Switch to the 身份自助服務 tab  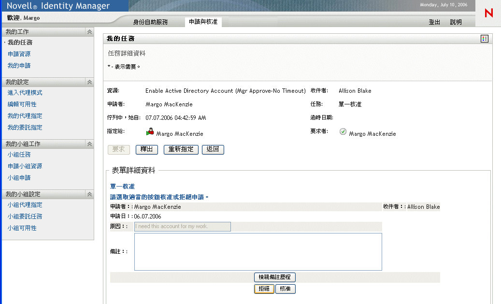coord(150,22)
